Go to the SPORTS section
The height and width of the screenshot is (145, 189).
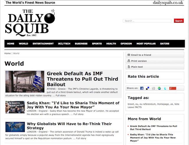97,44
